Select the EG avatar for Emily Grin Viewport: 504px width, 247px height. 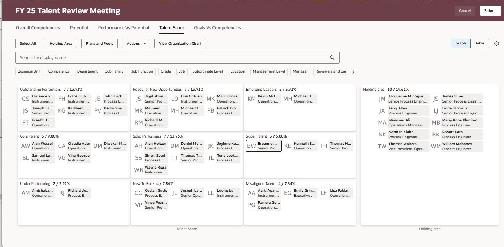point(288,193)
